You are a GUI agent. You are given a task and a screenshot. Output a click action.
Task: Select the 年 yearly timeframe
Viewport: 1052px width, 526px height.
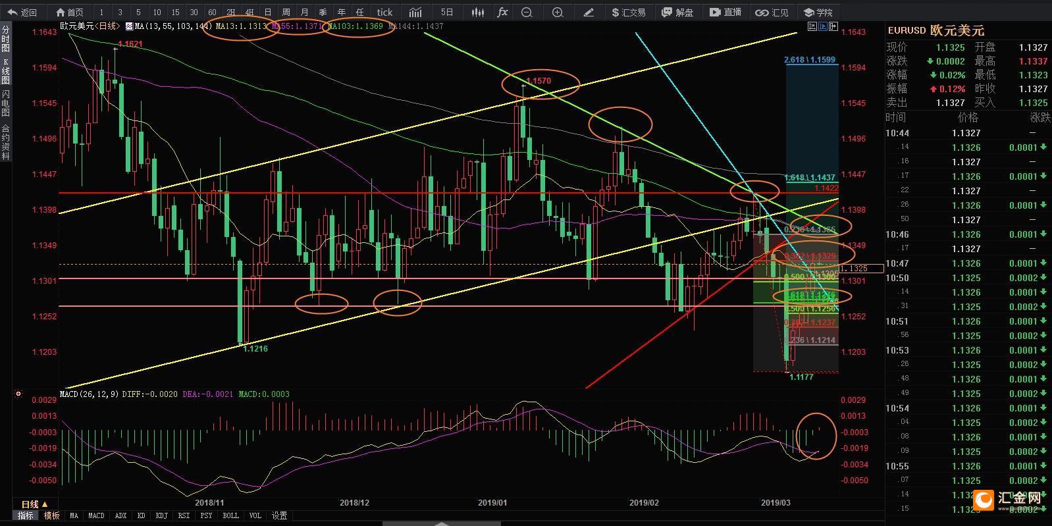341,12
